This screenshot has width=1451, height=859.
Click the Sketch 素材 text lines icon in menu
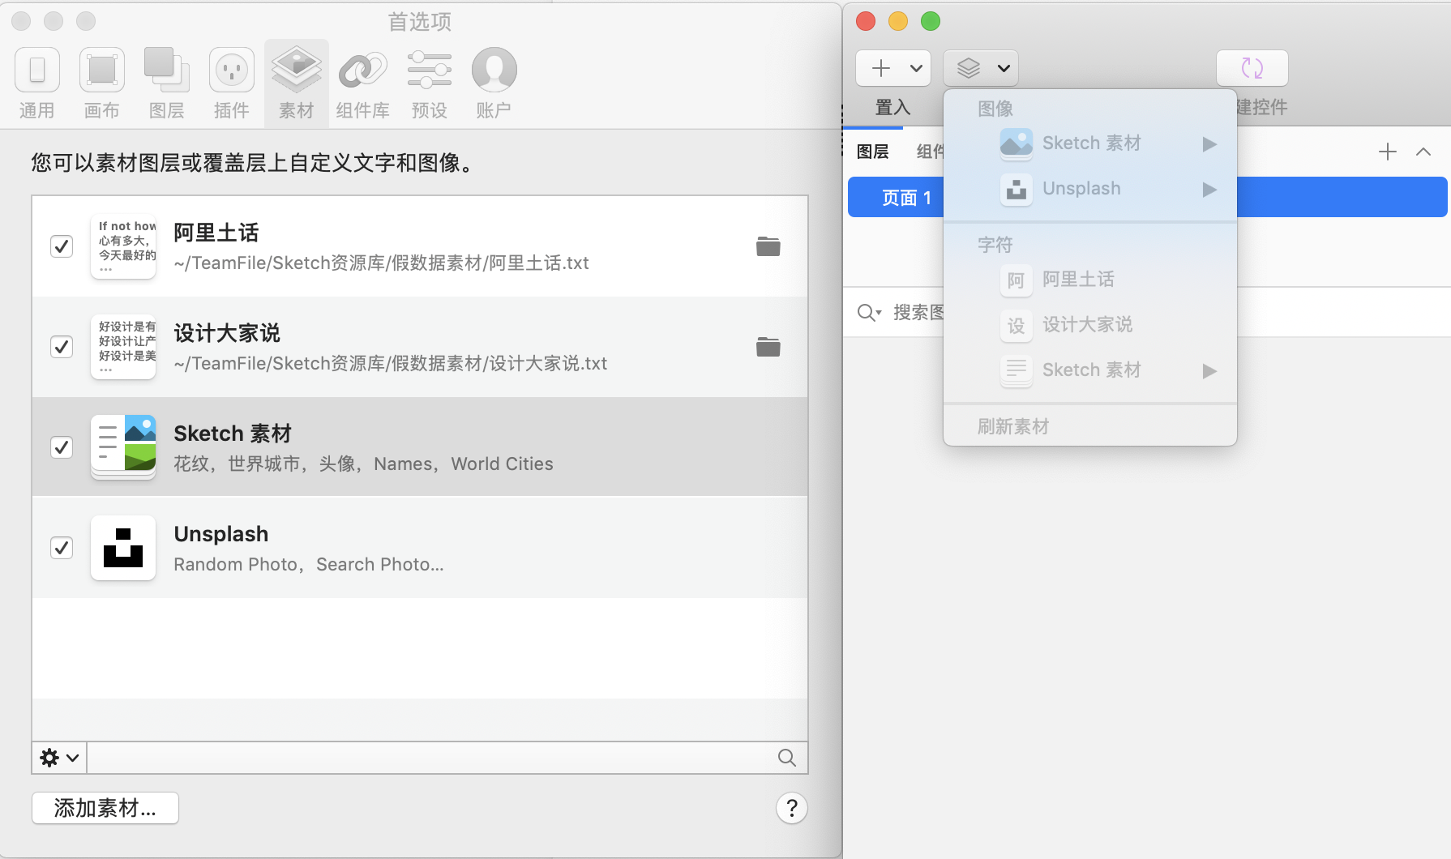click(x=1017, y=370)
